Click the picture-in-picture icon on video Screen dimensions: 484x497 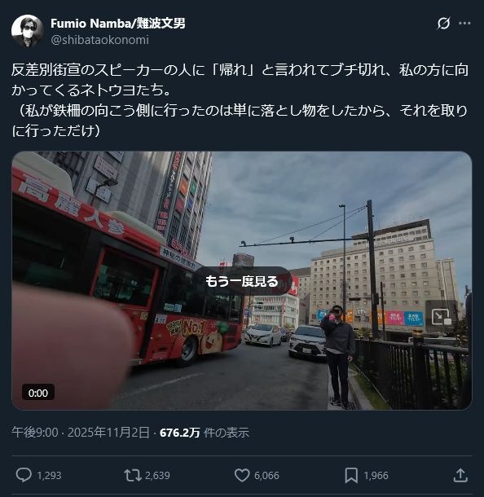click(x=442, y=317)
